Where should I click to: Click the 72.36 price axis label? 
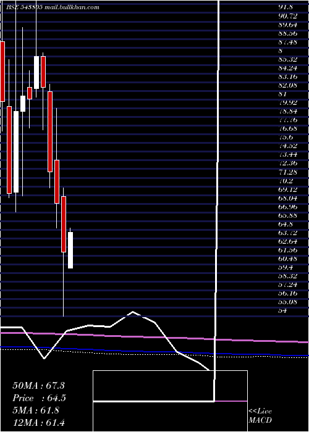pos(287,163)
